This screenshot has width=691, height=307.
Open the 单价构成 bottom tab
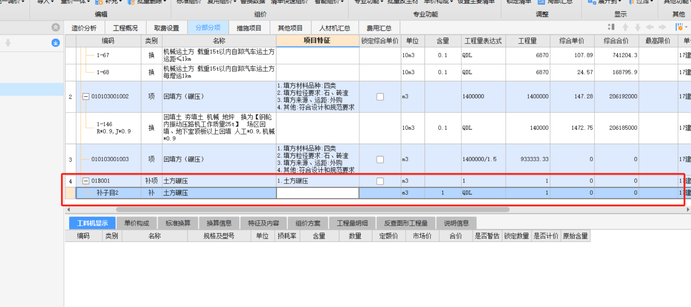tap(136, 223)
